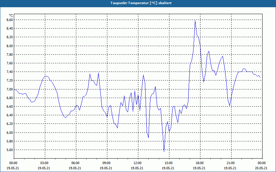Click the 20.05.21 date label

(x=261, y=168)
